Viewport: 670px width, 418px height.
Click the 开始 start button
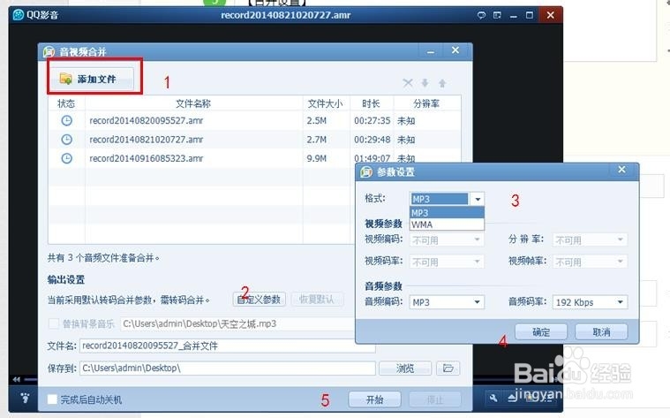(x=375, y=399)
